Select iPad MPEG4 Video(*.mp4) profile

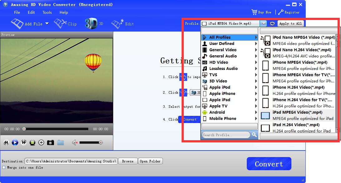(x=298, y=115)
